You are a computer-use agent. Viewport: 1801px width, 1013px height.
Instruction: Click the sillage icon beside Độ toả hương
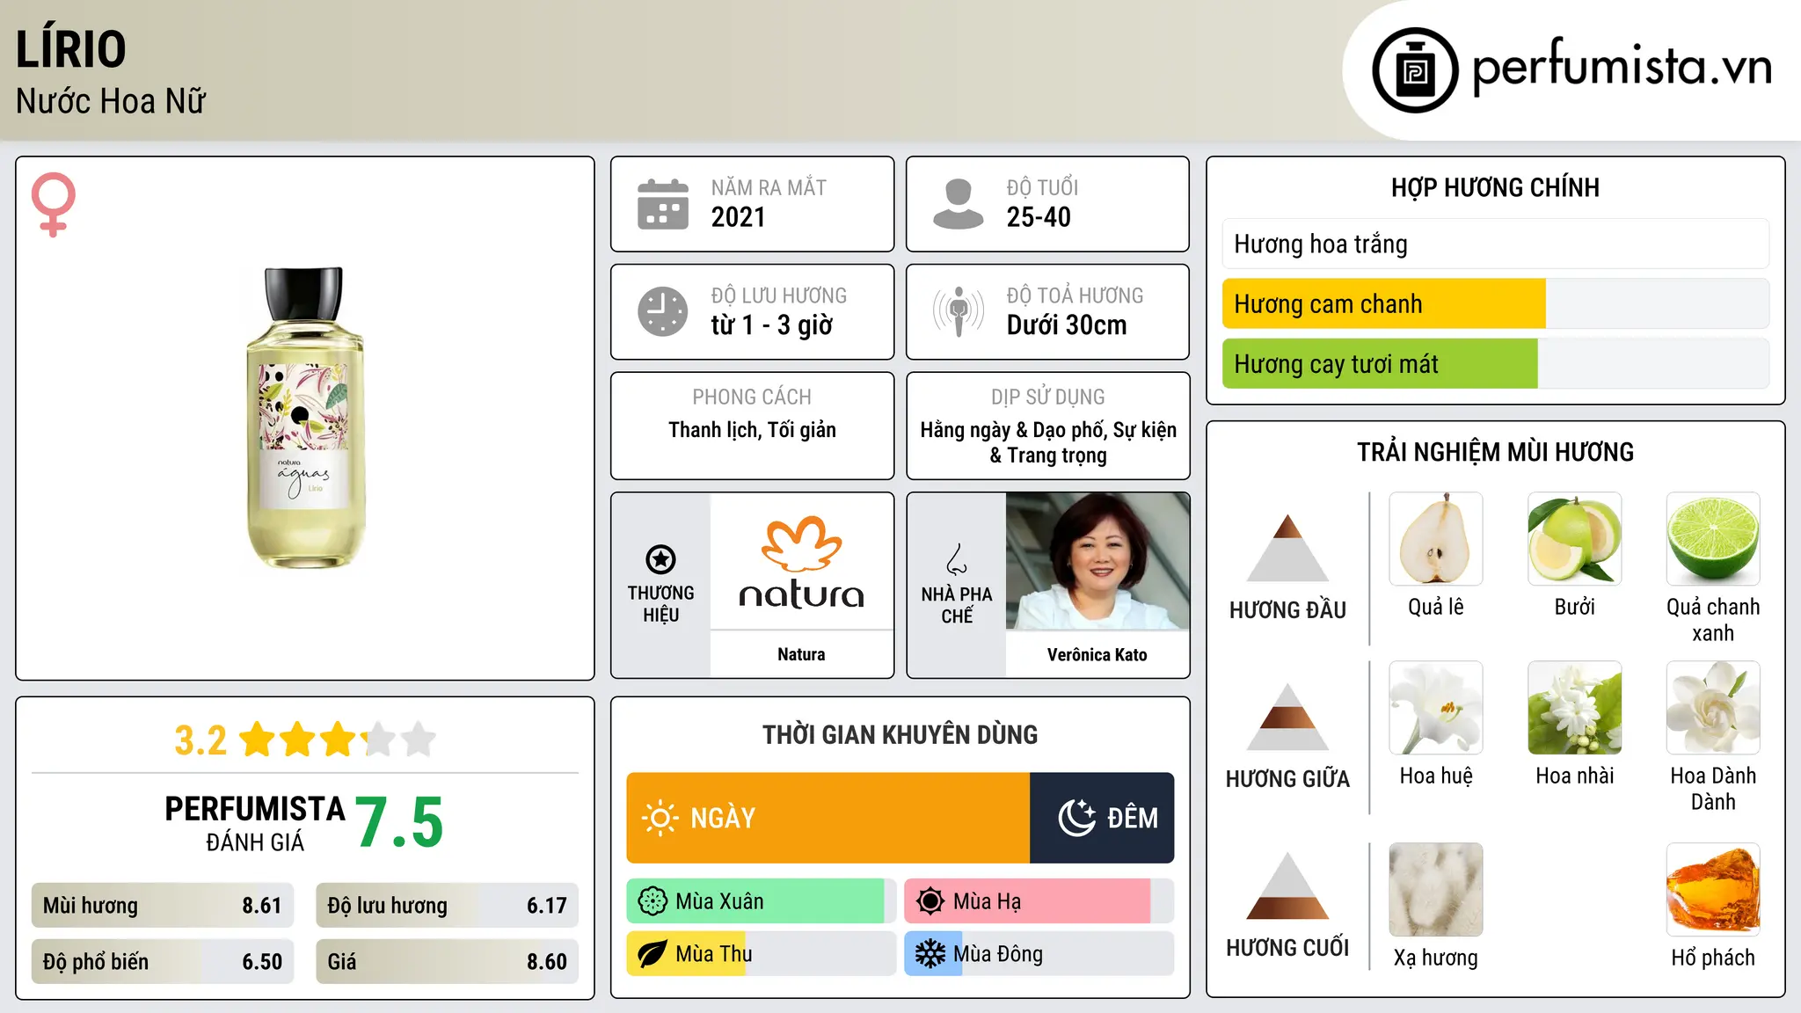click(958, 311)
